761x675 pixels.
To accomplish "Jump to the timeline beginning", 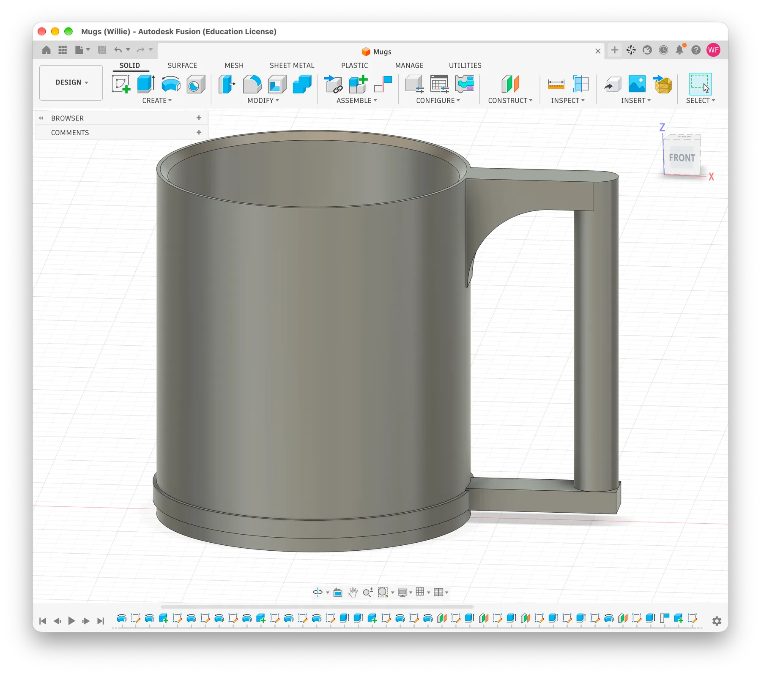I will pyautogui.click(x=43, y=621).
